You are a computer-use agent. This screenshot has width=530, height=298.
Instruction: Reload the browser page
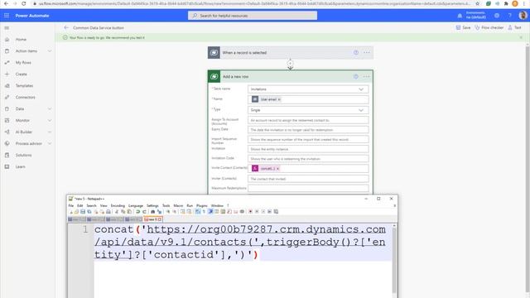click(23, 3)
